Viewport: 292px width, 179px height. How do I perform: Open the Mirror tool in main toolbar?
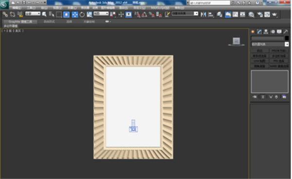point(203,15)
